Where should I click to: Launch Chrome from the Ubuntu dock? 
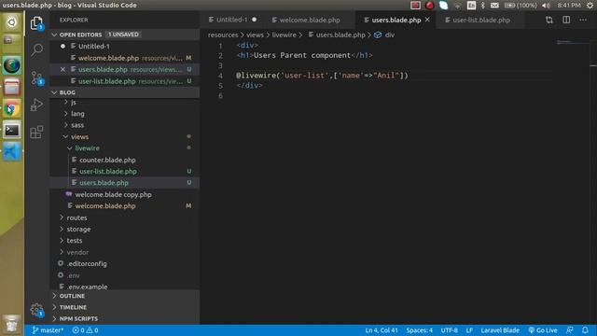(11, 109)
